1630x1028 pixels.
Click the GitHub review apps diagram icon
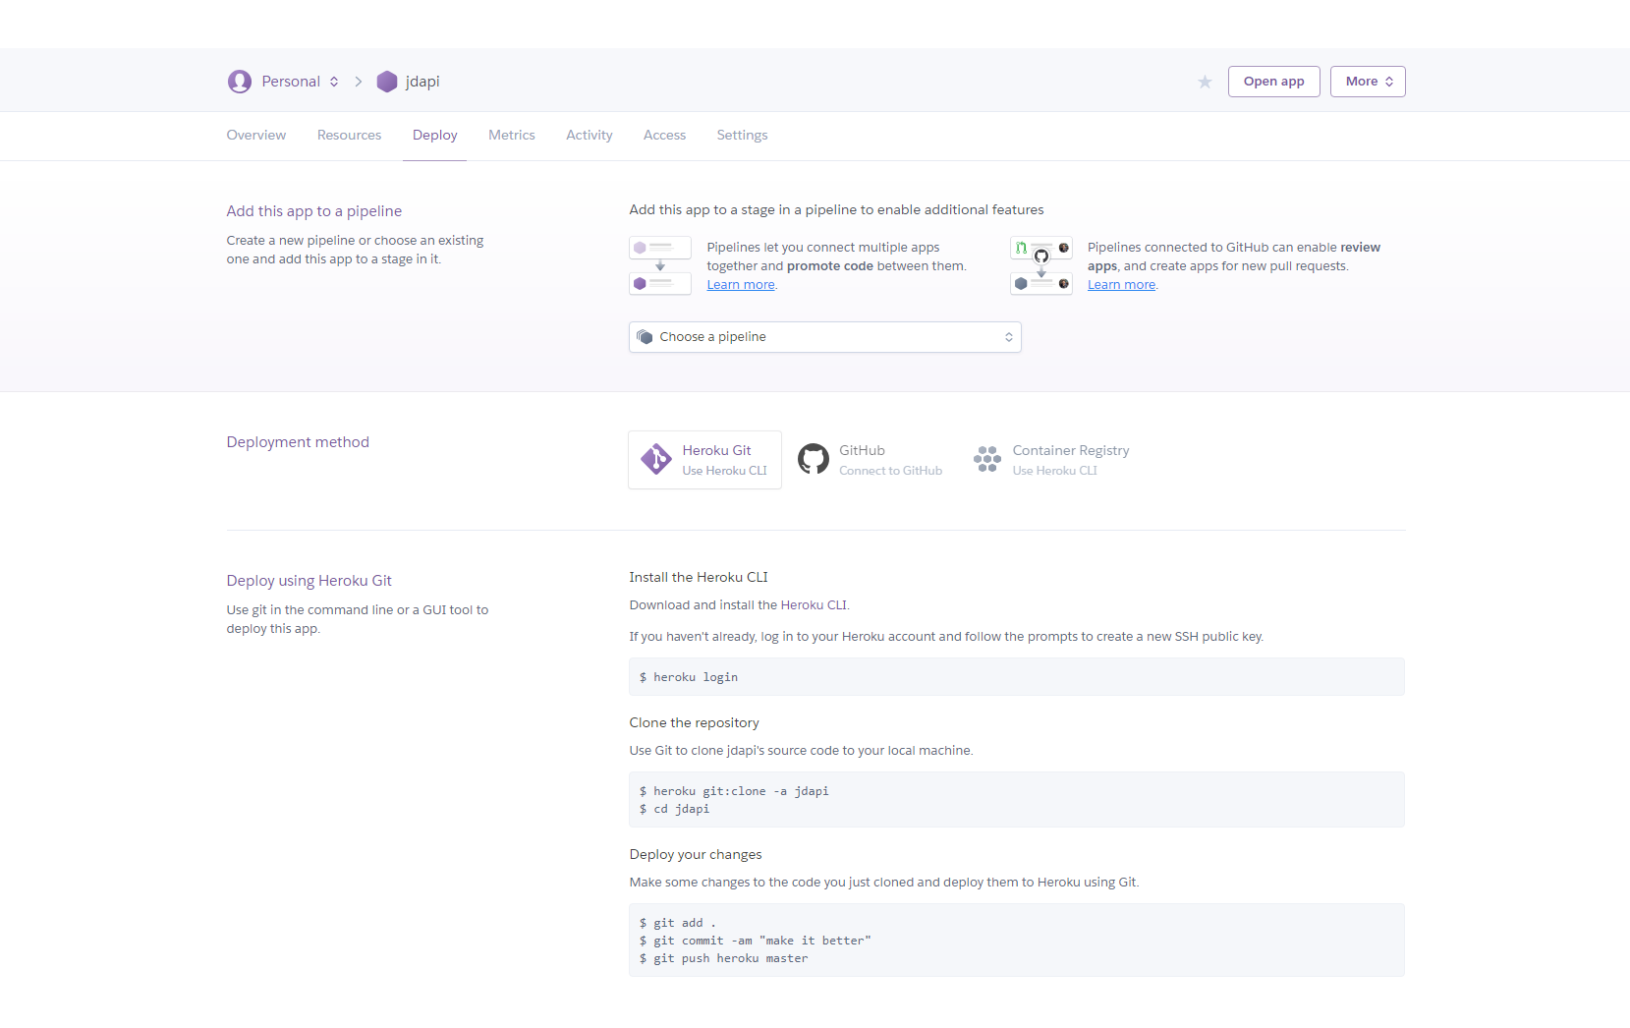pyautogui.click(x=1041, y=265)
